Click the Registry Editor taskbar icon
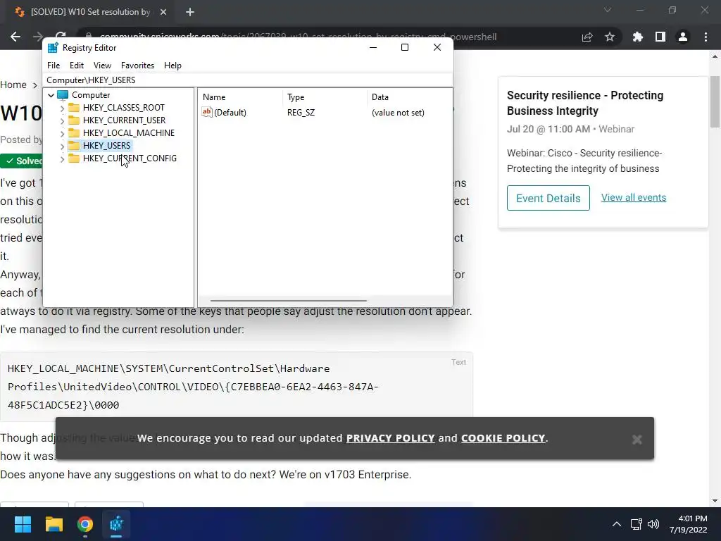Screen dimensions: 721x541 [116, 524]
